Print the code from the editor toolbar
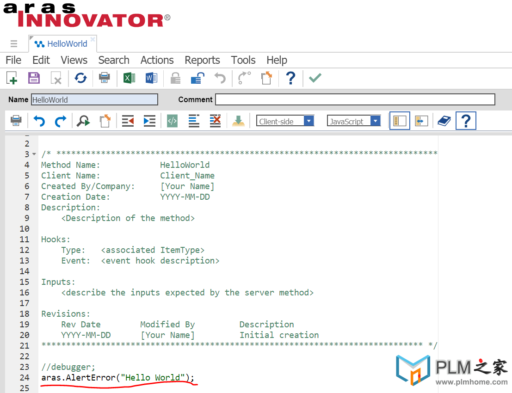This screenshot has width=512, height=393. point(16,121)
